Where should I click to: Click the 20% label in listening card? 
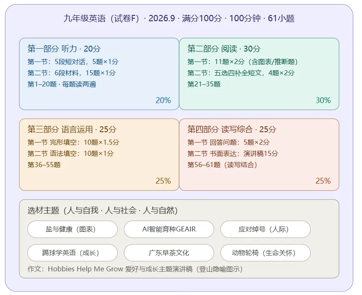click(163, 100)
